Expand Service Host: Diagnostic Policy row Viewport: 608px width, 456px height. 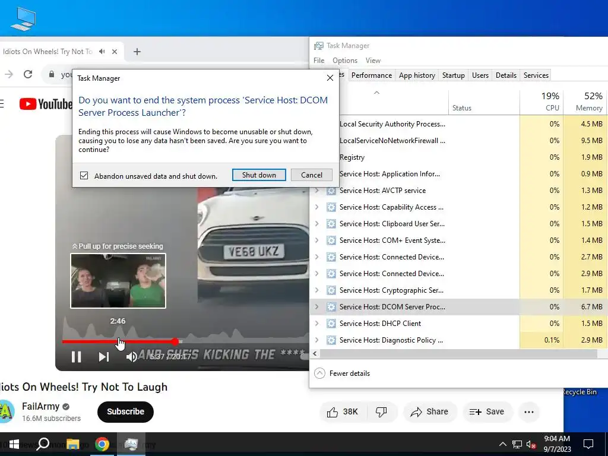[317, 340]
